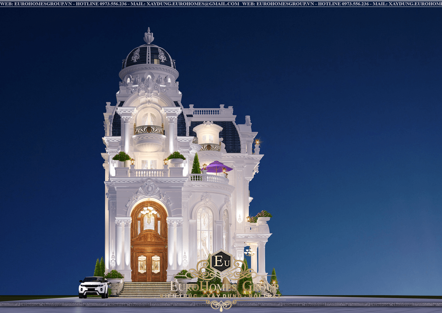Viewport: 442px width, 313px height.
Task: Click the gold flourish ornament beneath the watermark
Action: [x=221, y=305]
